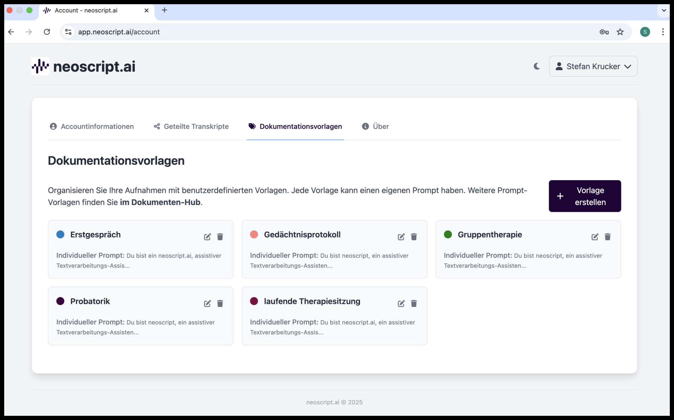The width and height of the screenshot is (674, 420).
Task: Click the Vorlage erstellen button
Action: coord(584,196)
